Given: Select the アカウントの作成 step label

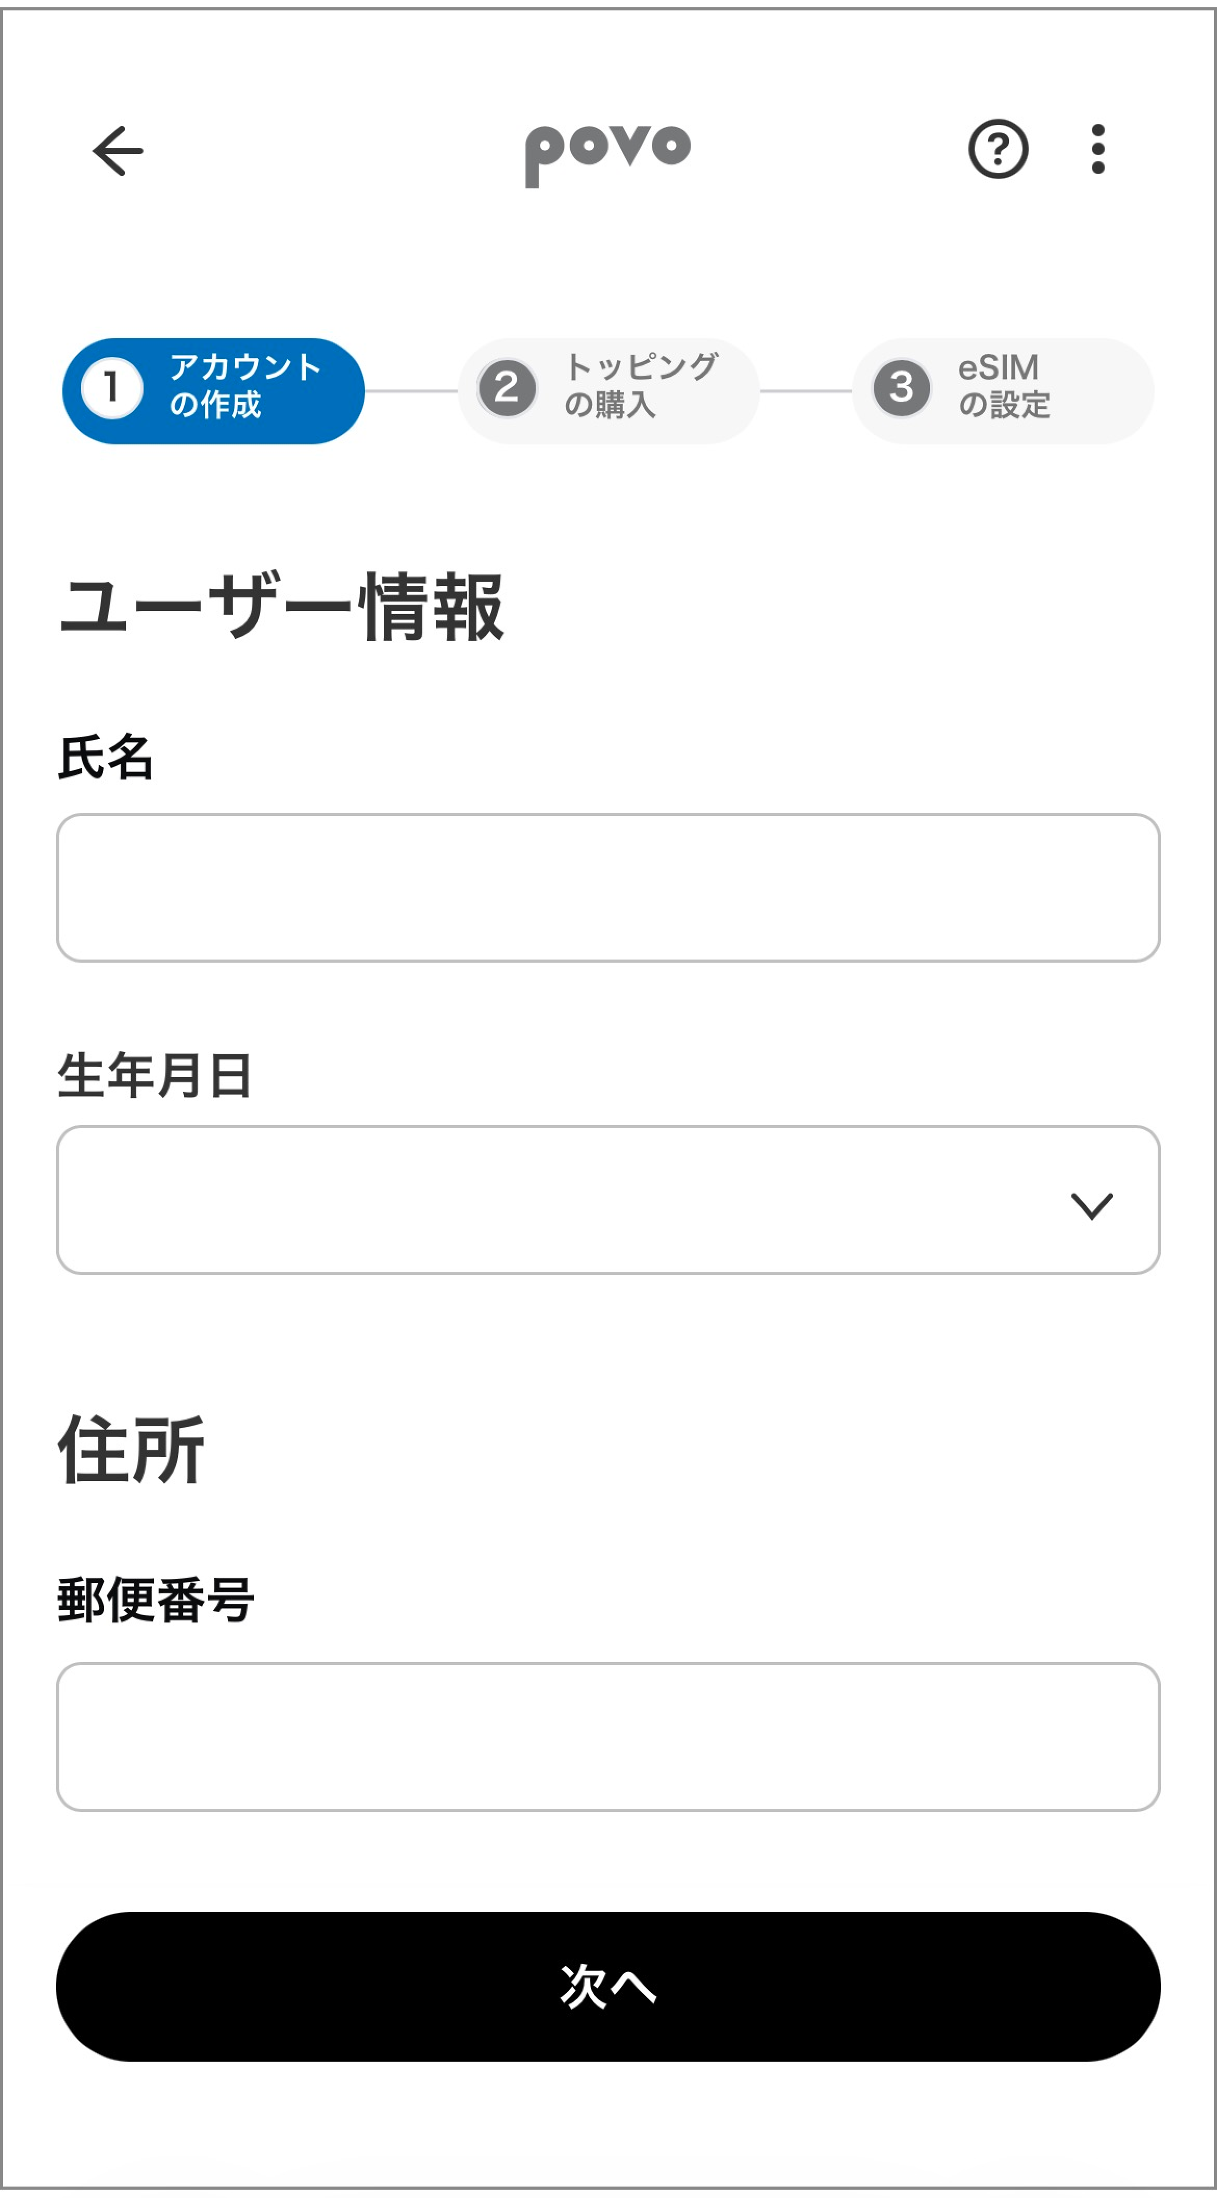Looking at the screenshot, I should pos(245,386).
